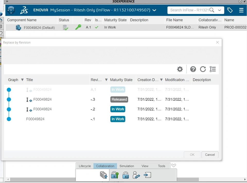Open the hamburger menu icon

pyautogui.click(x=241, y=10)
